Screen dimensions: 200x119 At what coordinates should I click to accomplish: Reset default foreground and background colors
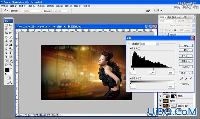[x=6, y=74]
